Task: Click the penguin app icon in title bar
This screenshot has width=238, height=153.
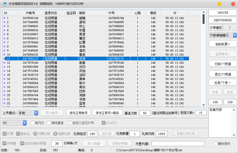Action: click(5, 4)
